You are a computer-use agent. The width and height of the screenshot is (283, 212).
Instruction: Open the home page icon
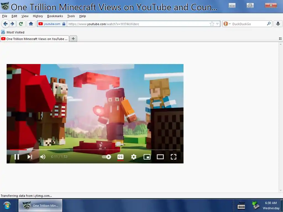[31, 24]
